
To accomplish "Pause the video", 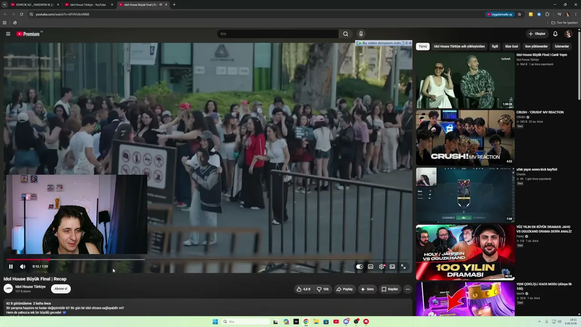I will tap(11, 267).
